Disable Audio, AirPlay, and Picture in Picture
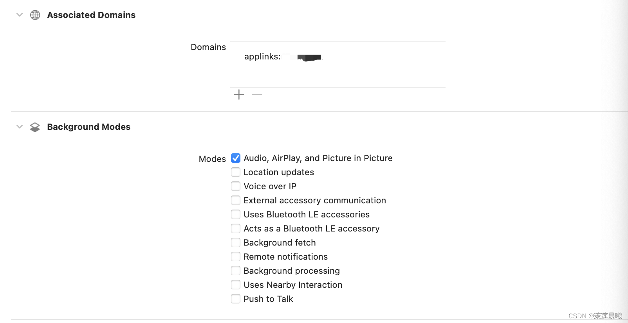 pos(235,158)
